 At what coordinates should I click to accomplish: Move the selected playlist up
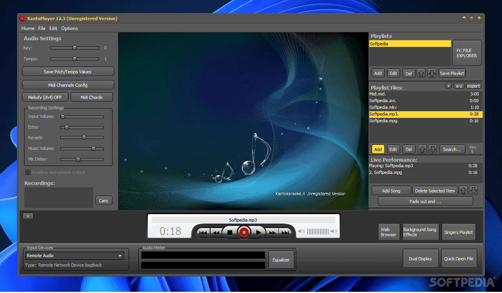(x=421, y=73)
